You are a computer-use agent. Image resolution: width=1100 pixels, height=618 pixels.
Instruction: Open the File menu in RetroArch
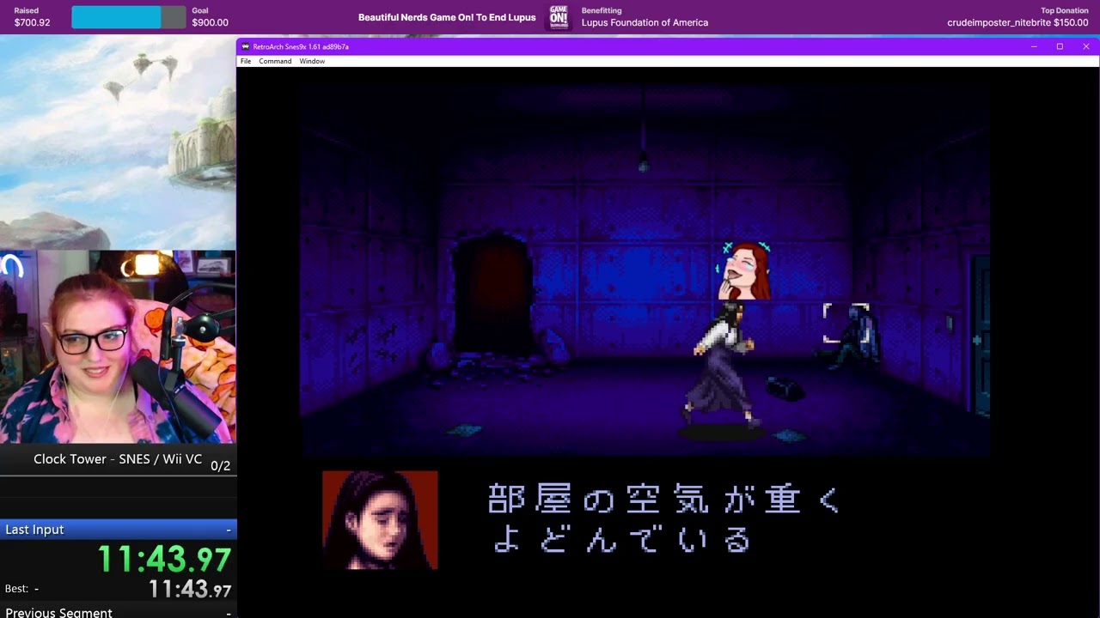246,61
